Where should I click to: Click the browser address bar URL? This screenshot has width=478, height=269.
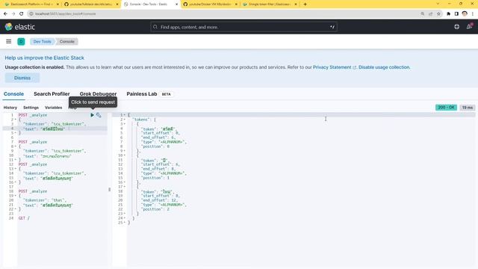[66, 13]
